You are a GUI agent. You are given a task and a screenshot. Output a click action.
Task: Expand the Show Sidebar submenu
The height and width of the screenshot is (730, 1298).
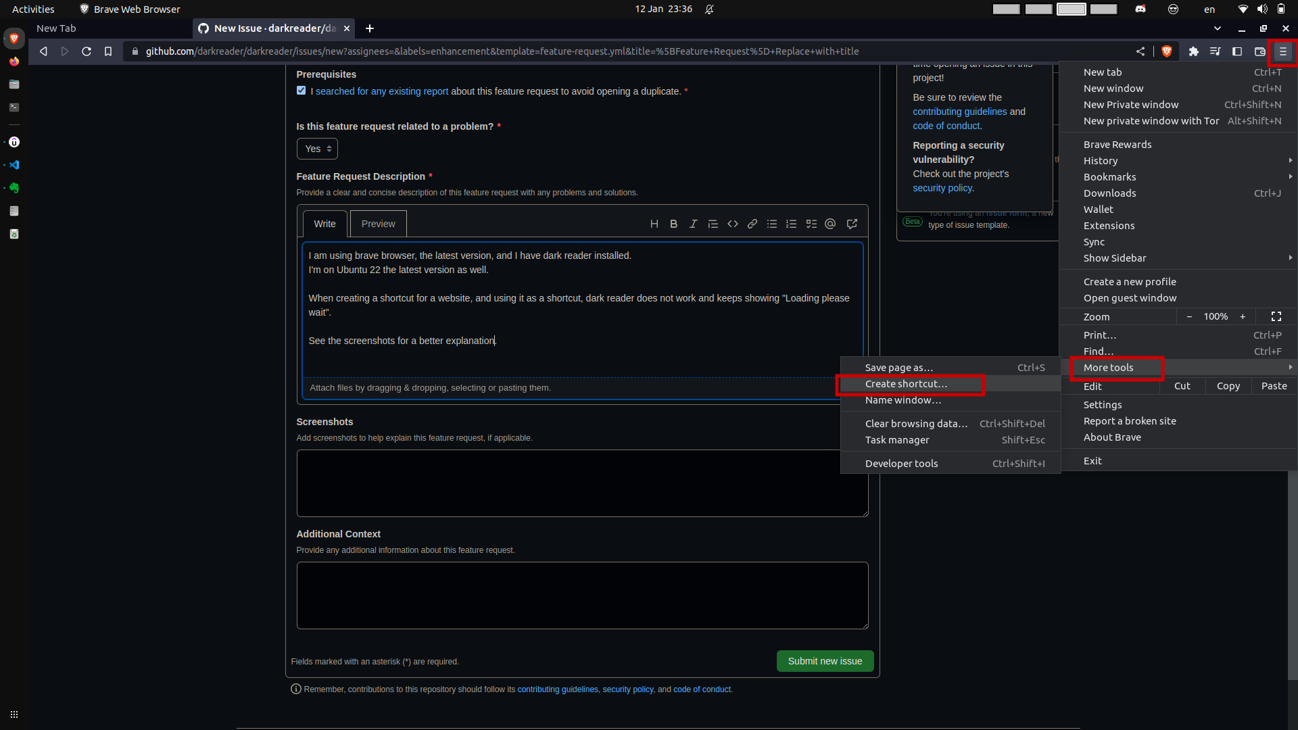click(1180, 258)
